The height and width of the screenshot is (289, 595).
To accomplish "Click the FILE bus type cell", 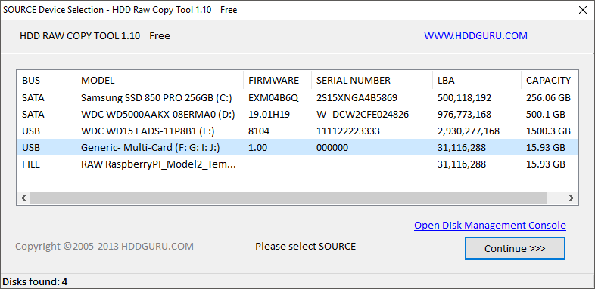I will pyautogui.click(x=31, y=164).
